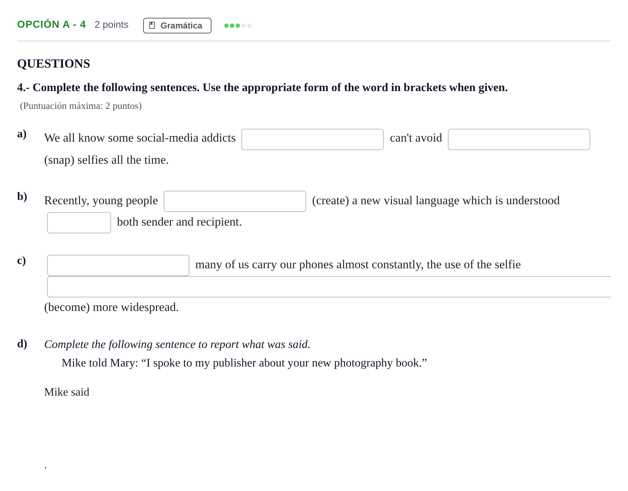Click the Gramática tag button
This screenshot has height=491, width=628.
[177, 26]
